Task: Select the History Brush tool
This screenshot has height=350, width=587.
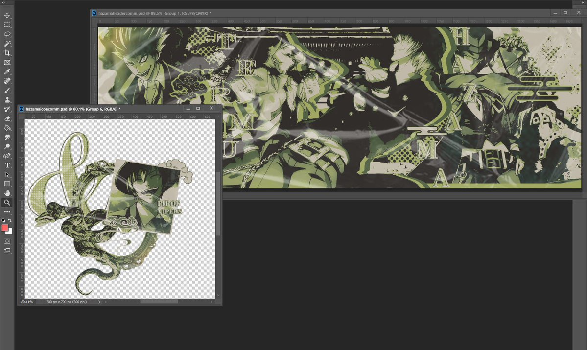Action: [7, 109]
